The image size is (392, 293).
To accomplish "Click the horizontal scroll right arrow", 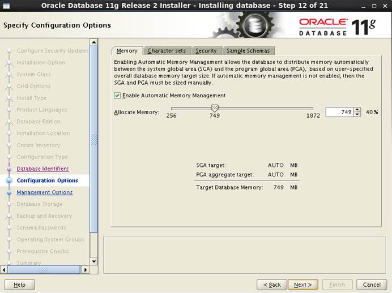I will pyautogui.click(x=85, y=270).
